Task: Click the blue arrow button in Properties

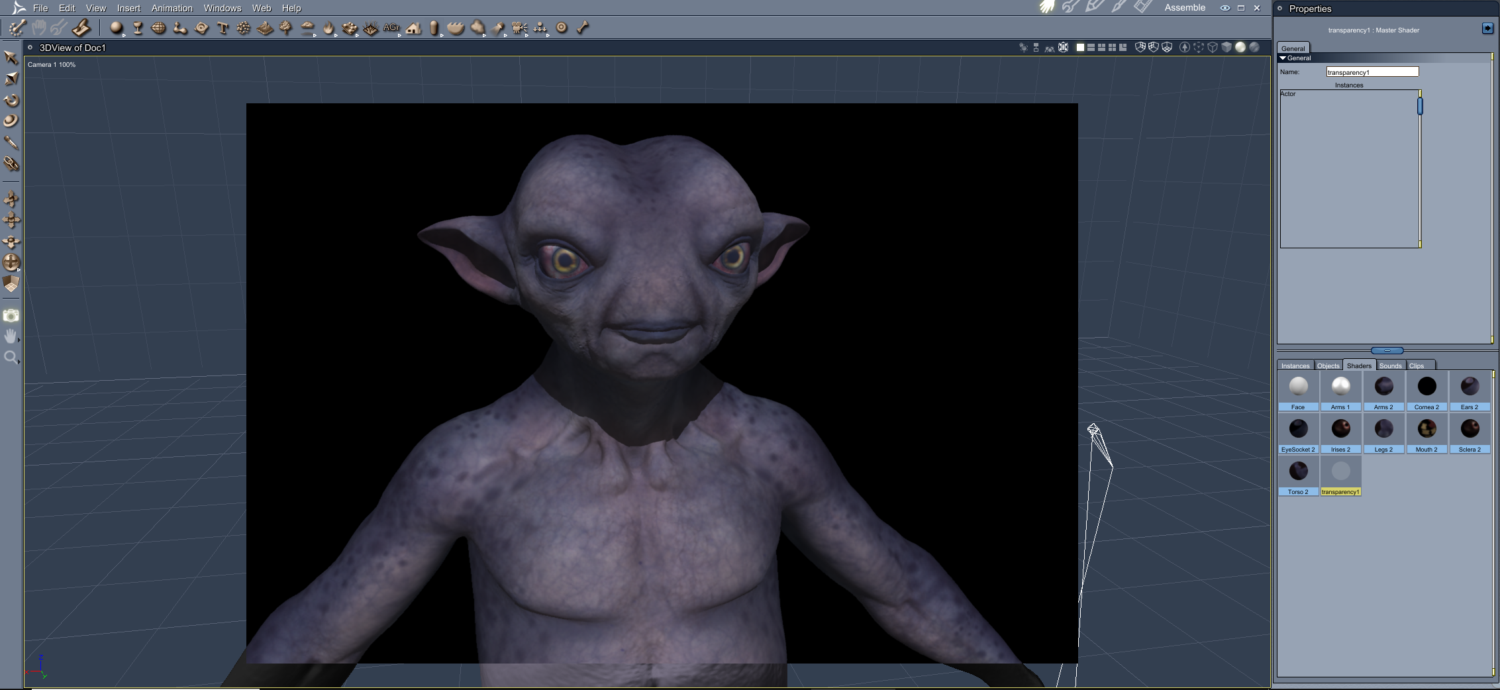Action: point(1487,28)
